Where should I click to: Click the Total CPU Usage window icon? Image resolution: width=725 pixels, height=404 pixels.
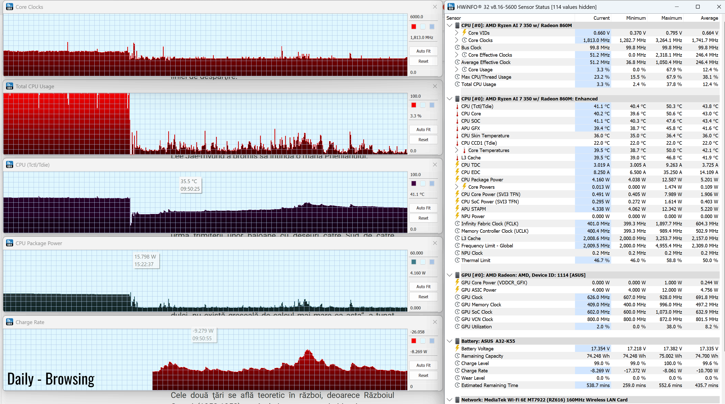(10, 86)
